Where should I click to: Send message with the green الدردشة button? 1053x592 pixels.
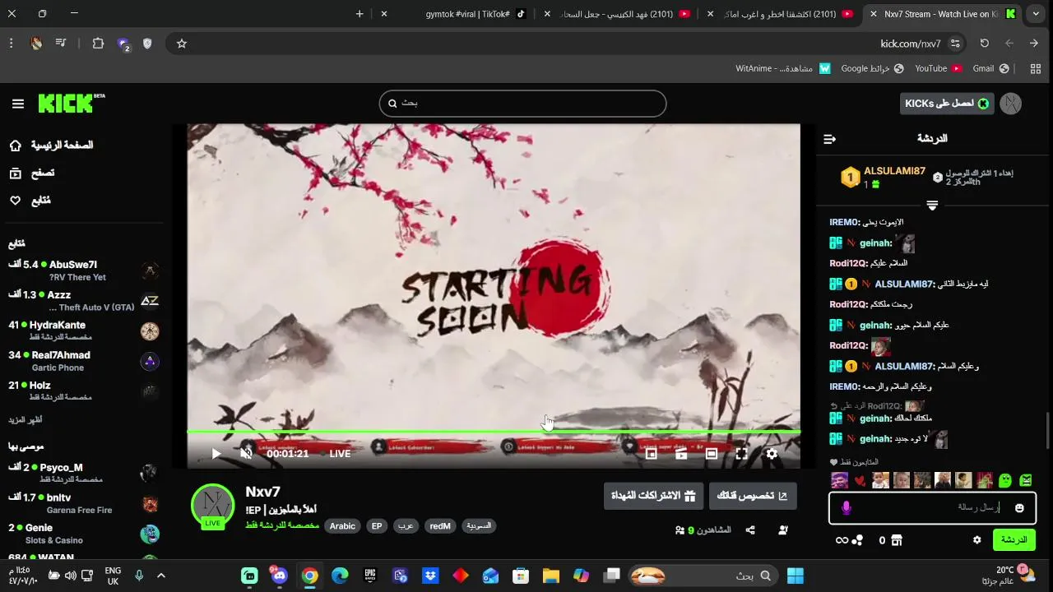(x=1014, y=540)
